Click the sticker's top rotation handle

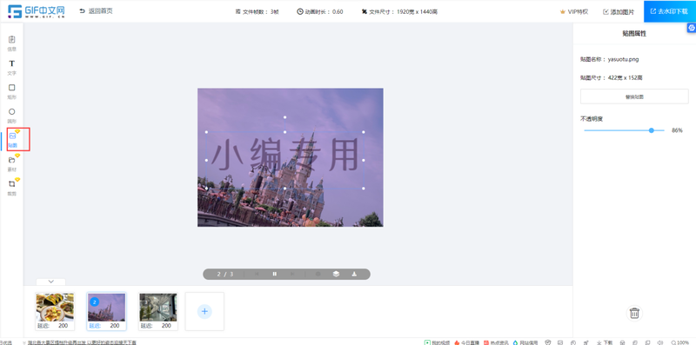(285, 117)
